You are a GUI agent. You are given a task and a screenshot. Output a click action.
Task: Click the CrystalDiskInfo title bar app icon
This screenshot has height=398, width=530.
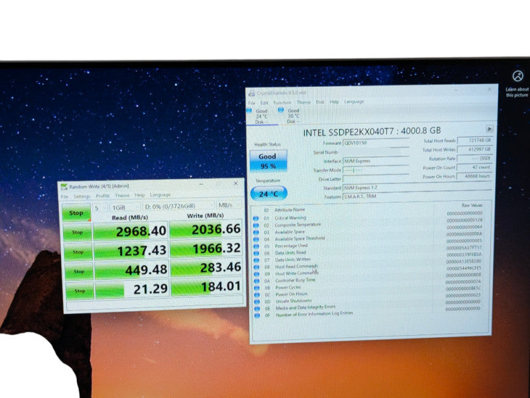tap(252, 93)
